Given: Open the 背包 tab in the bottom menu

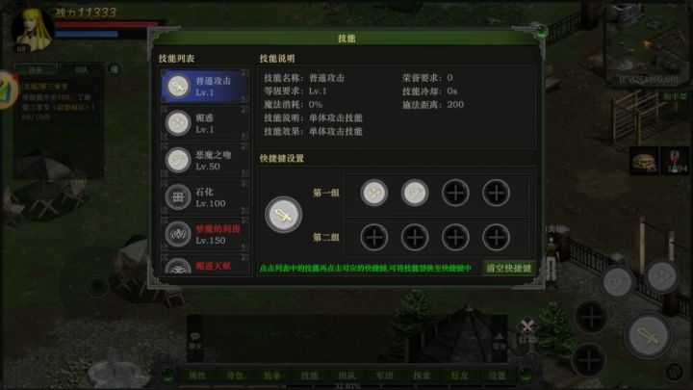Looking at the screenshot, I should pos(235,376).
